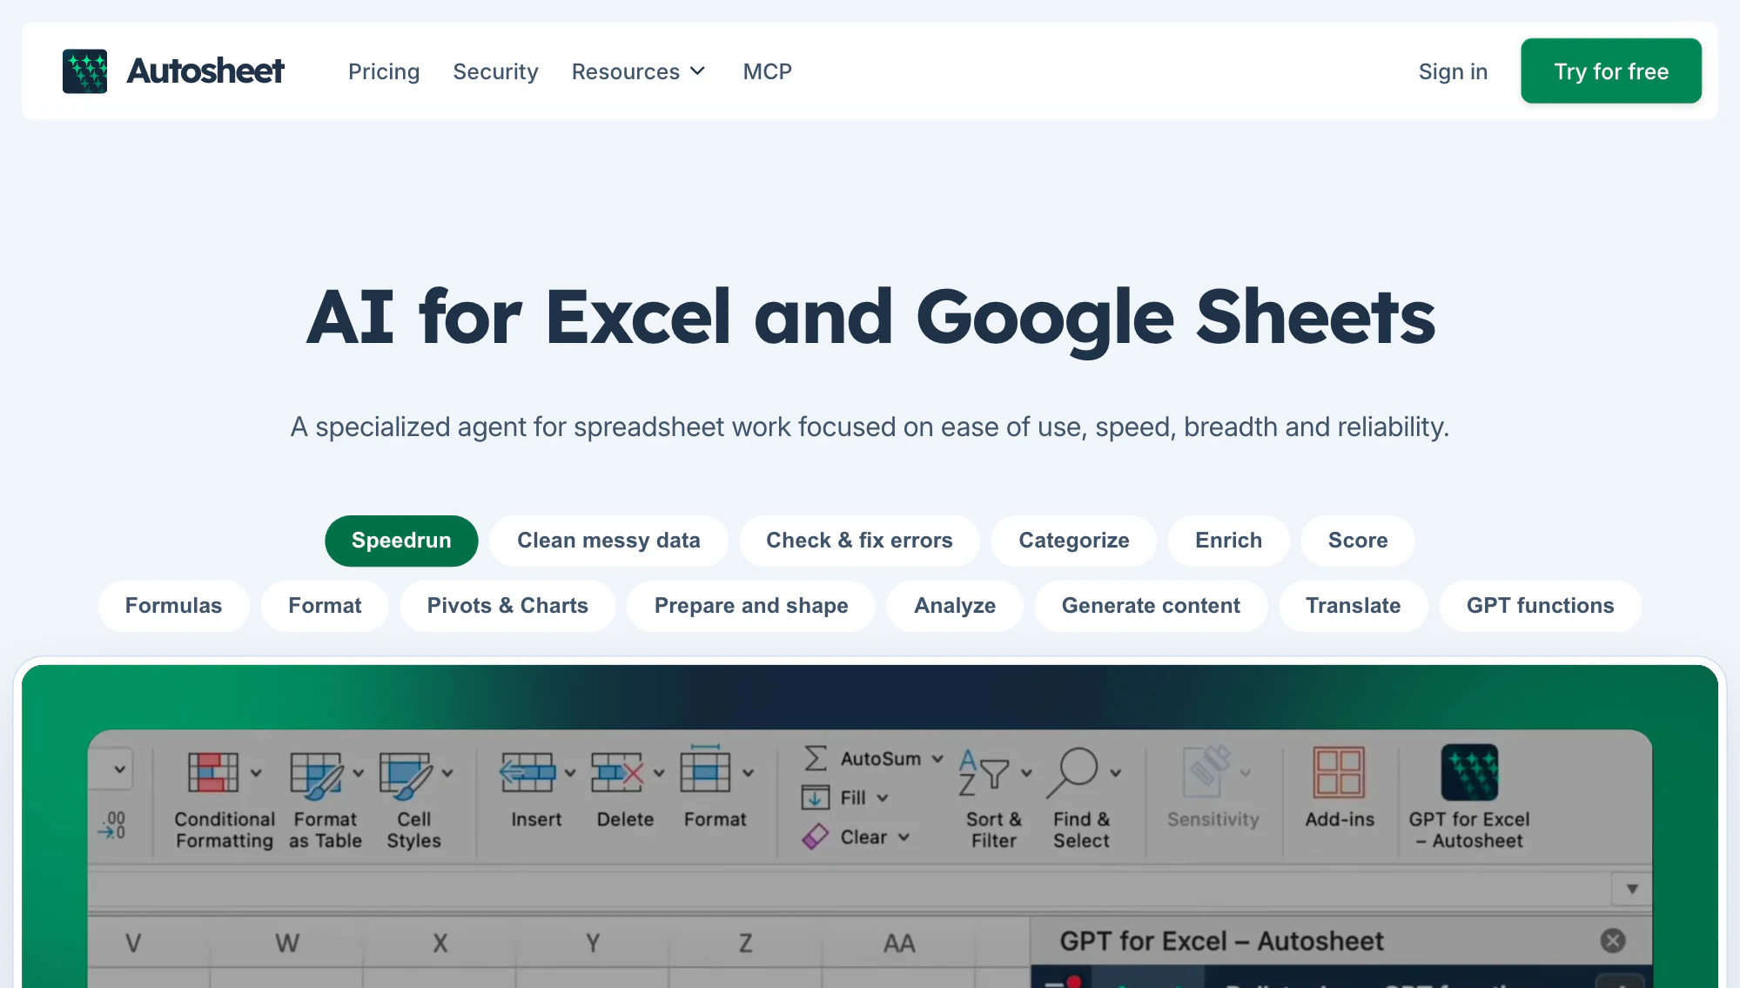Open the Pricing page
The width and height of the screenshot is (1740, 988).
pyautogui.click(x=384, y=71)
